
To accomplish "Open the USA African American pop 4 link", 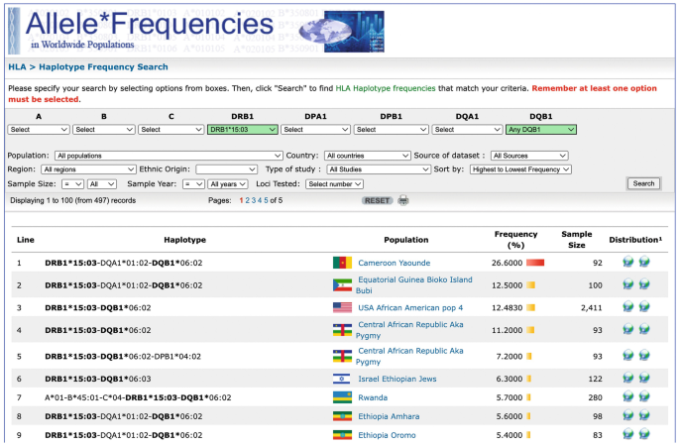I will 396,307.
